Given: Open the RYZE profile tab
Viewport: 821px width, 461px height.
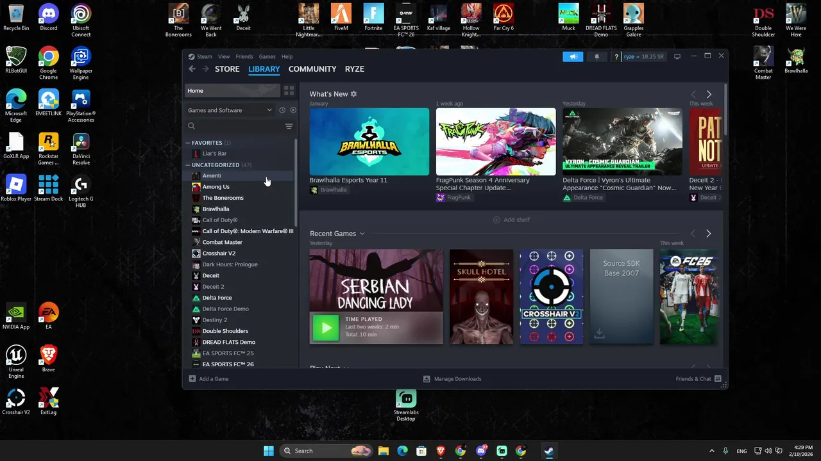Looking at the screenshot, I should 355,69.
